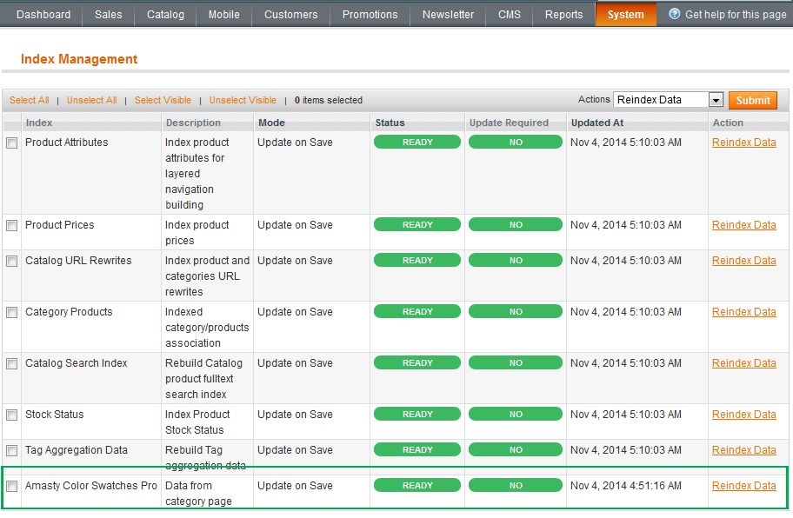Click the Updated At column header
793x518 pixels.
[x=597, y=123]
